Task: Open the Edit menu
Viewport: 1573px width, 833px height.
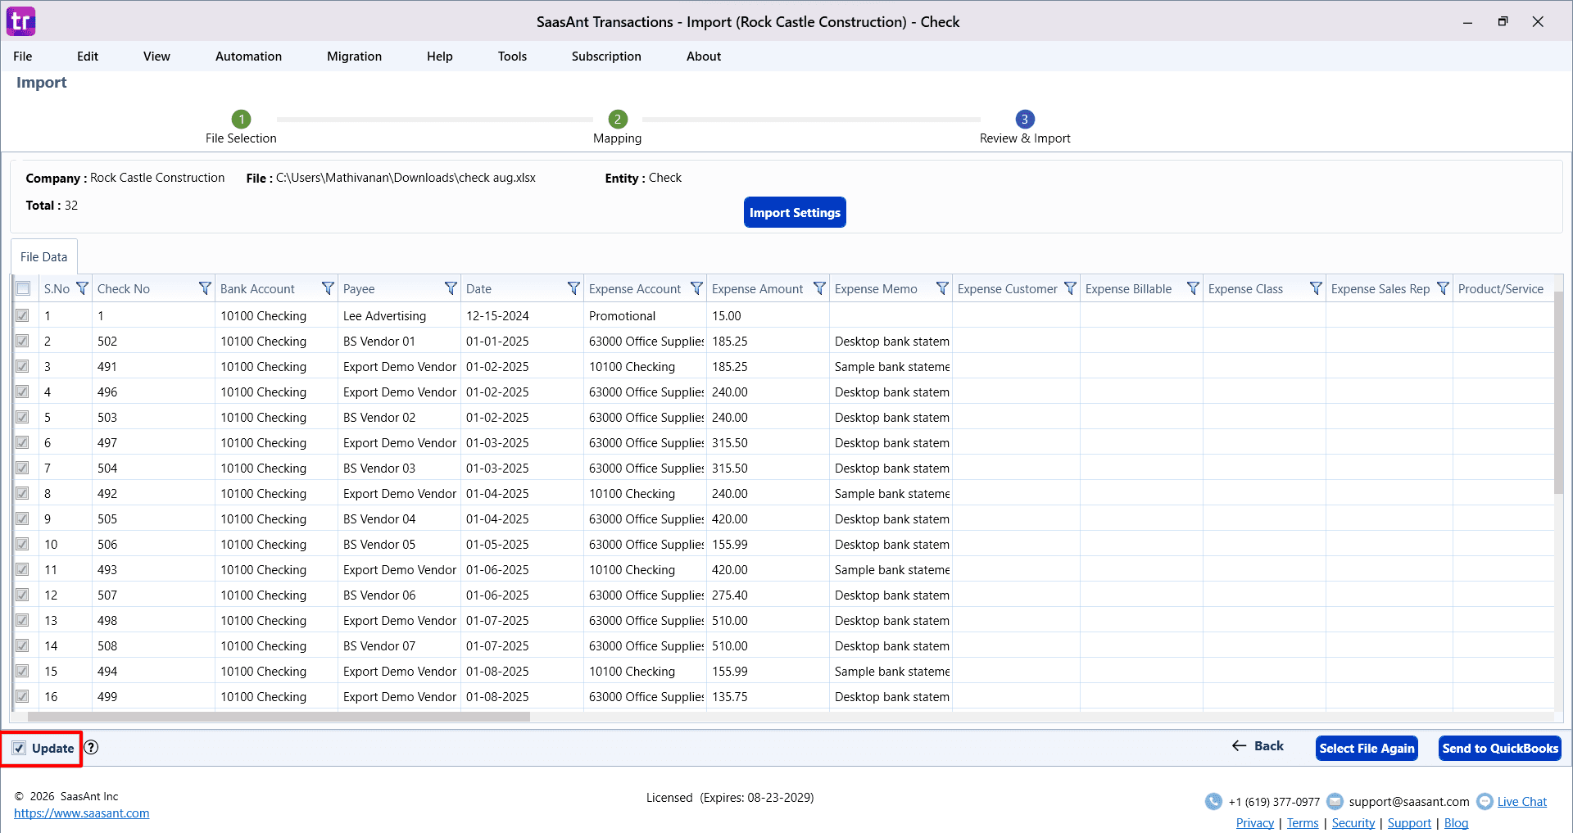Action: (x=88, y=57)
